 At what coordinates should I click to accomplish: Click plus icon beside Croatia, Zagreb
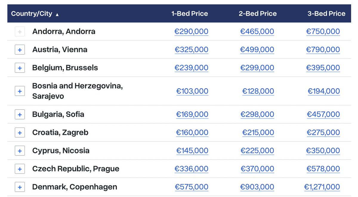pyautogui.click(x=20, y=133)
